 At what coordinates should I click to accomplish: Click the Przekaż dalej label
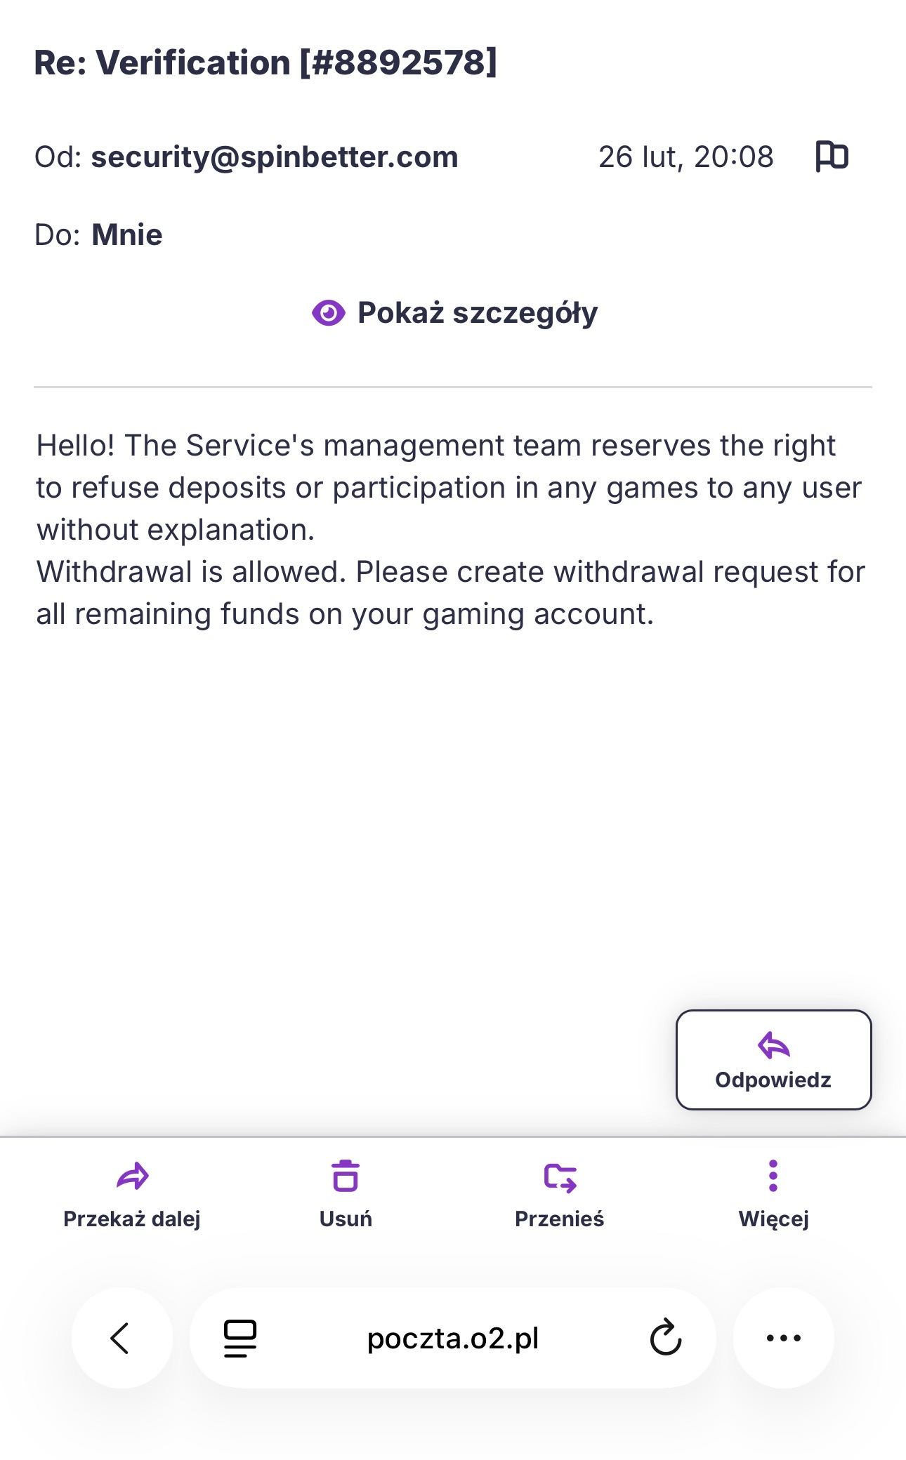click(x=132, y=1219)
